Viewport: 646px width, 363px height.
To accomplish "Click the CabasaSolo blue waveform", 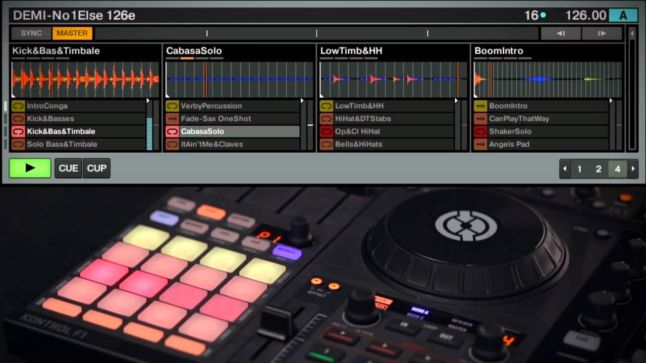I will coord(239,80).
